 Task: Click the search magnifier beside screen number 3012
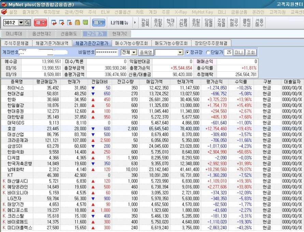tap(27, 23)
